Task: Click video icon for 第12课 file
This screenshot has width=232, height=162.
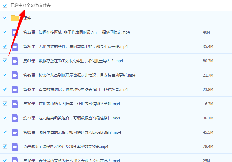Action: tap(15, 32)
